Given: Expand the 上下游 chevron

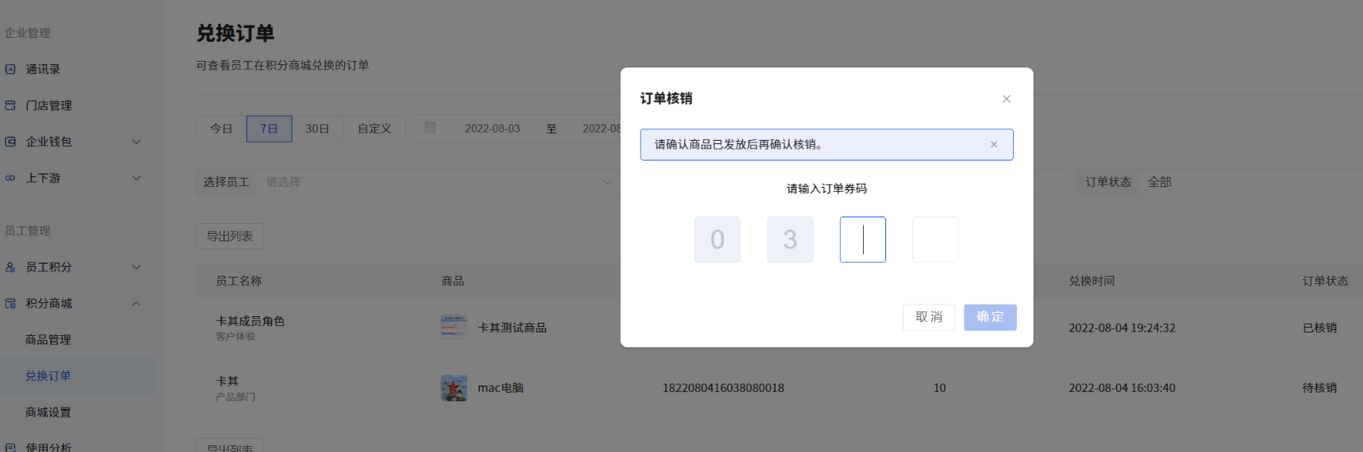Looking at the screenshot, I should click(x=137, y=178).
